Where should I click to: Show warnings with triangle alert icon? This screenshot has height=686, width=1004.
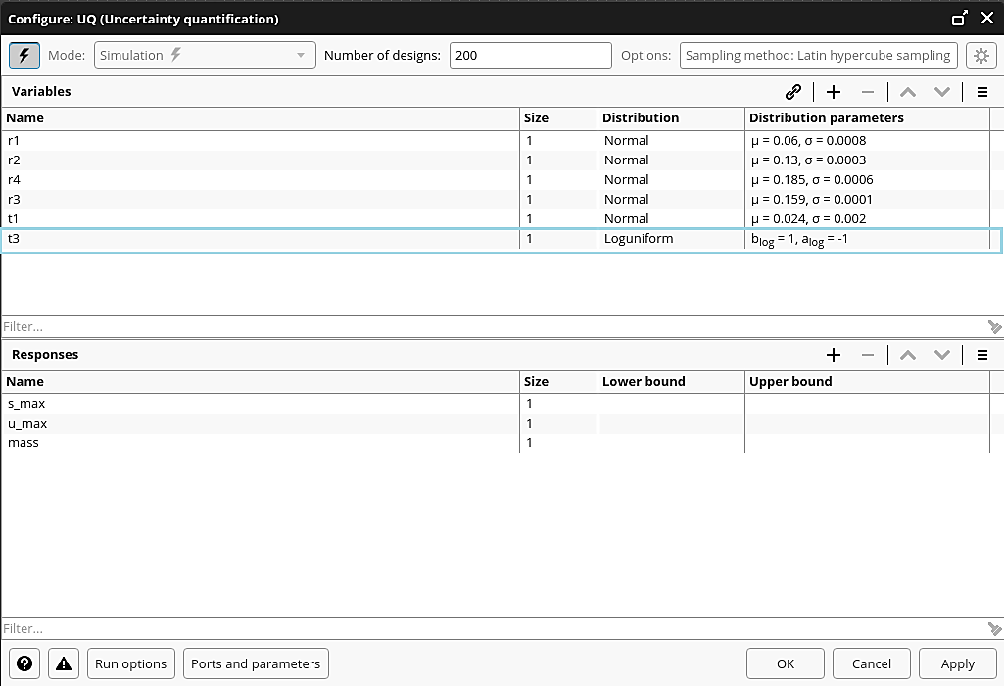[x=64, y=663]
